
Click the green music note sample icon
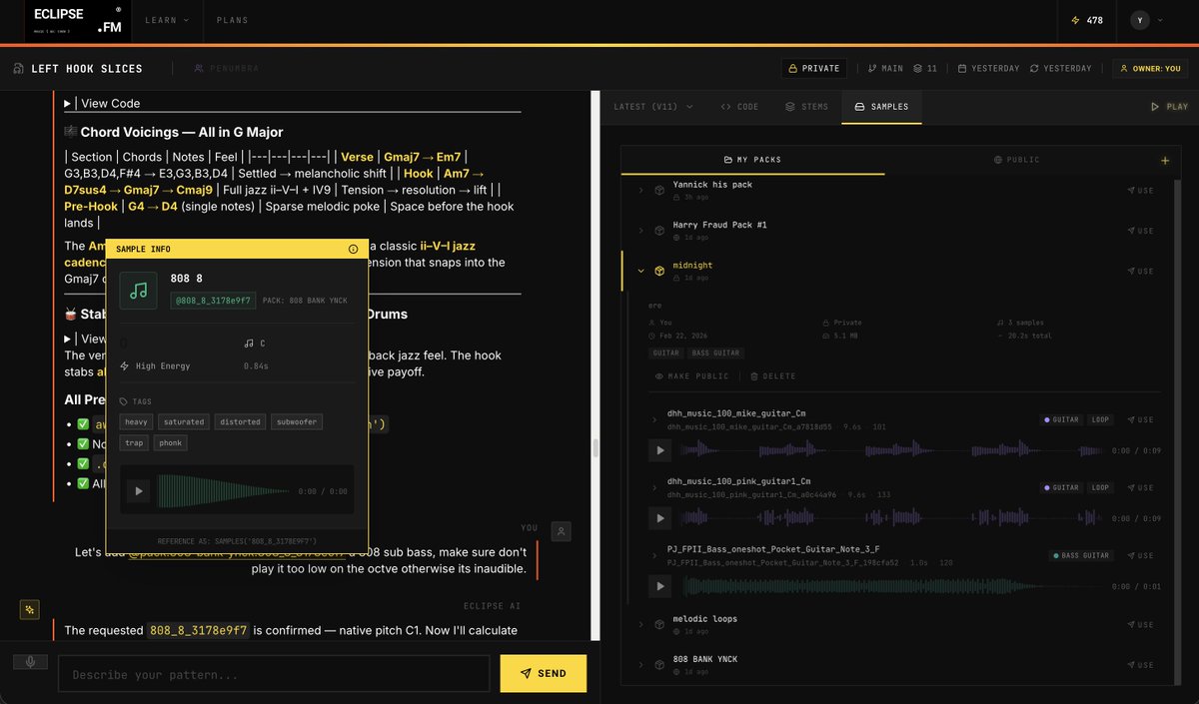click(x=139, y=290)
